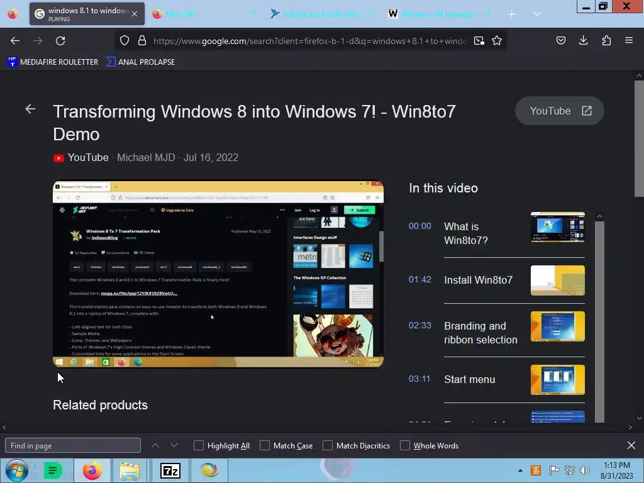Screen dimensions: 644x483
Task: Reload the page with the refresh icon
Action: click(60, 41)
